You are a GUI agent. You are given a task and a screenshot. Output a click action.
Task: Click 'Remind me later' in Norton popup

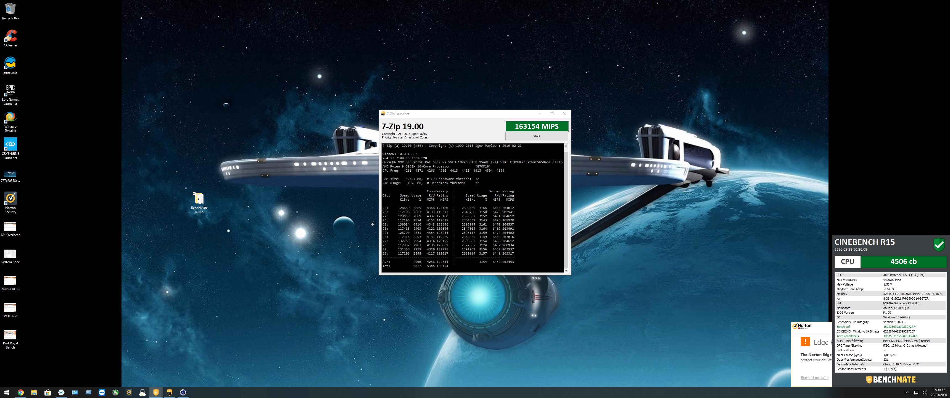[815, 377]
